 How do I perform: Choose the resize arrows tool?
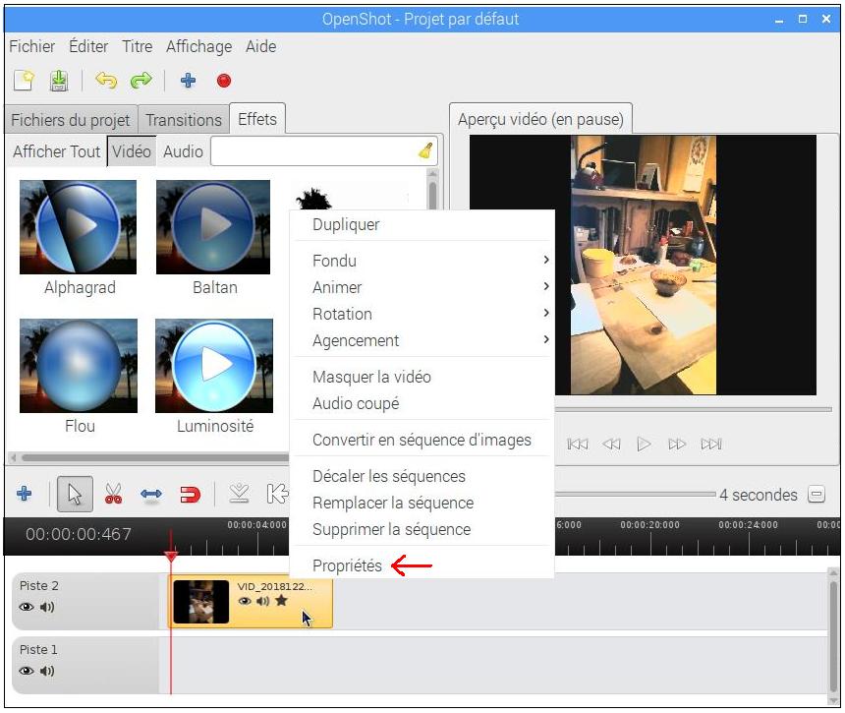pyautogui.click(x=151, y=494)
